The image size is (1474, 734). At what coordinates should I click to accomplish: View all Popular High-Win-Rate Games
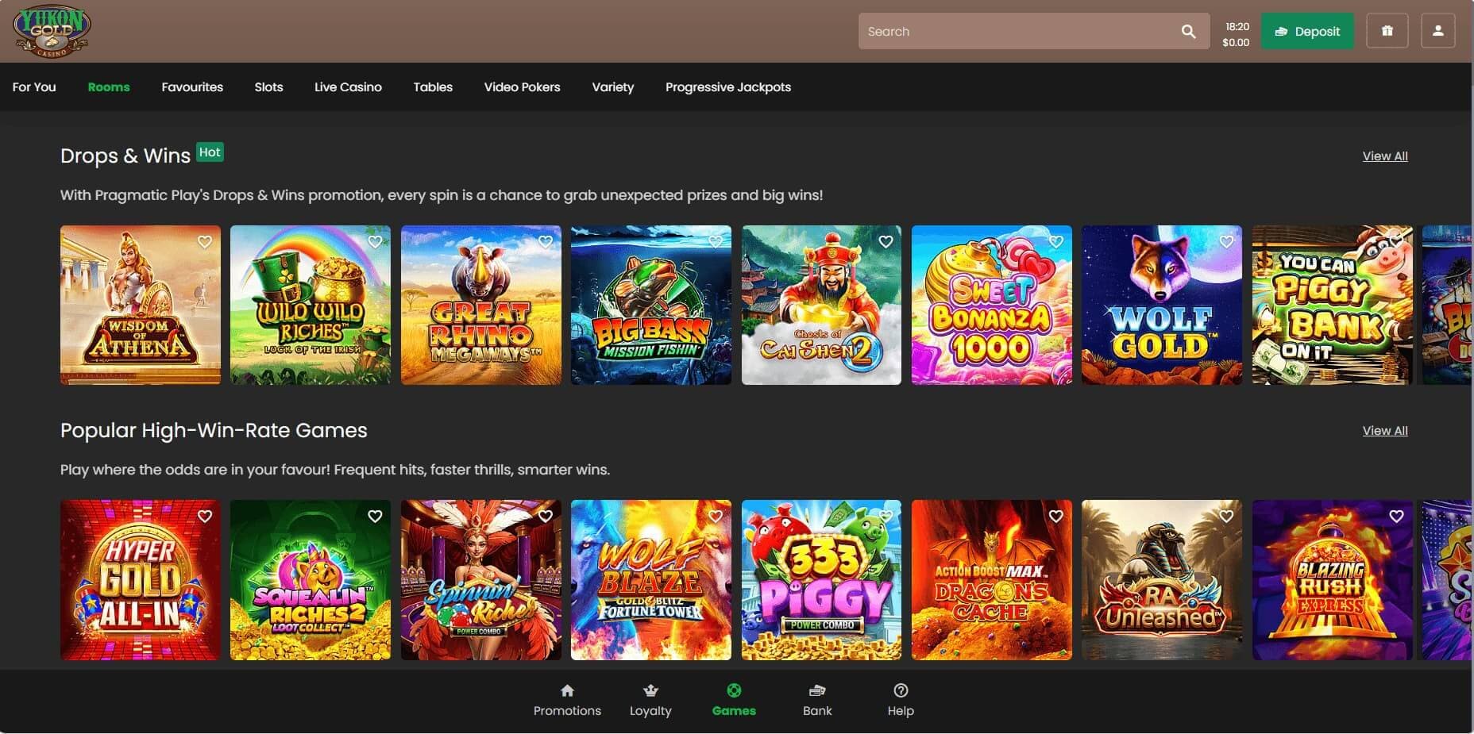point(1384,431)
